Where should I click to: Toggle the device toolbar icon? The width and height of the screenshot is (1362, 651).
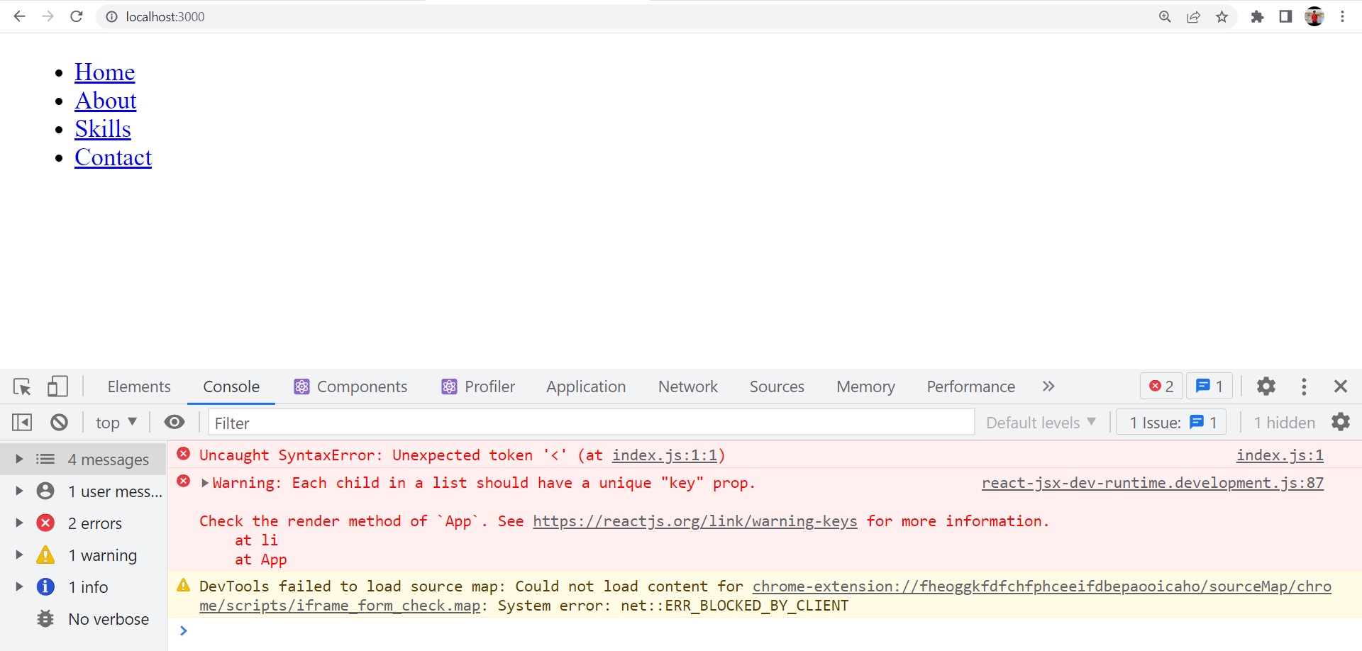(57, 386)
